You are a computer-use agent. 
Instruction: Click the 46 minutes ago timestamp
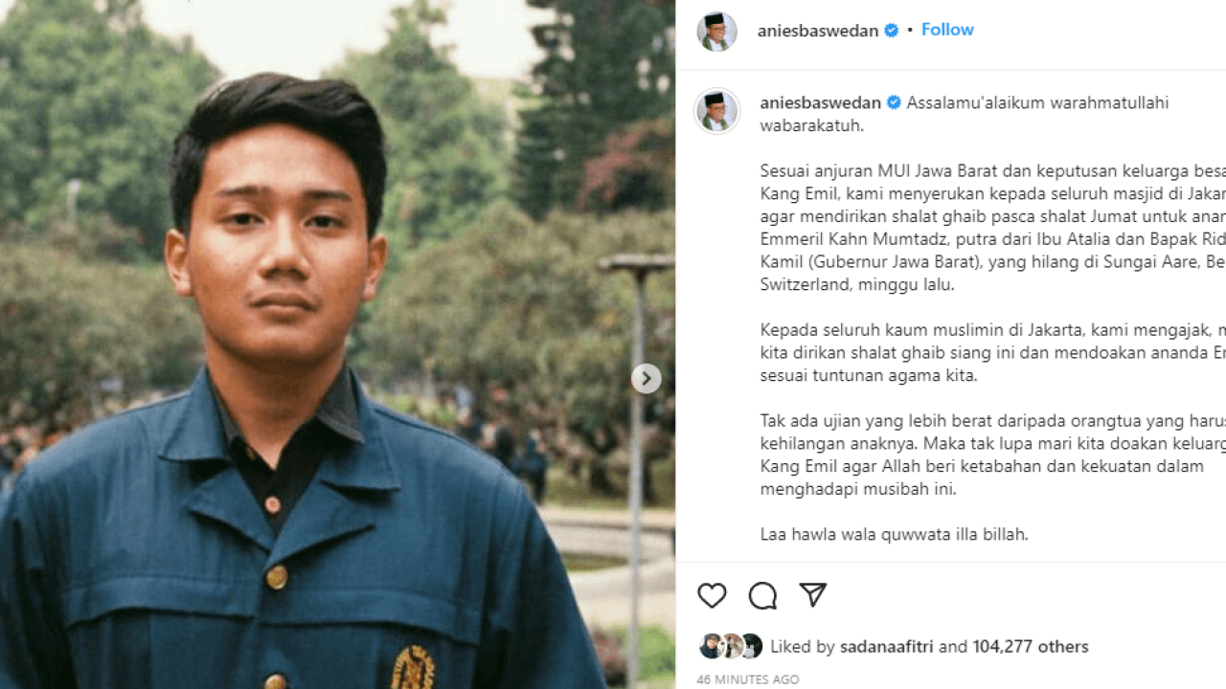pos(748,679)
